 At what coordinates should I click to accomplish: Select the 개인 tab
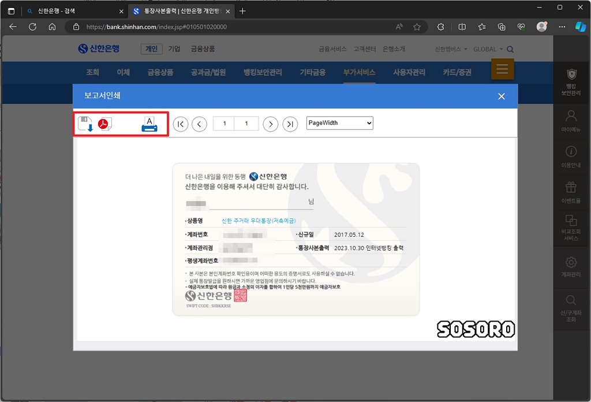pos(152,49)
